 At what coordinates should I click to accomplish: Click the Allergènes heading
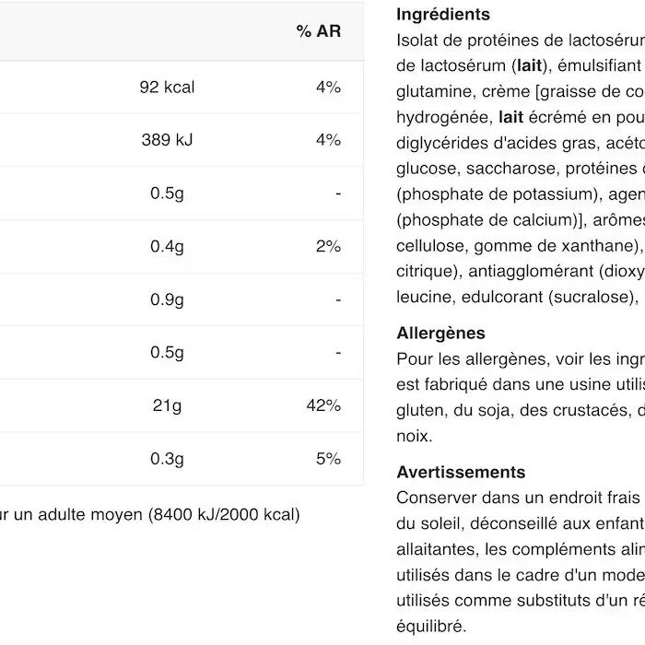[x=440, y=334]
